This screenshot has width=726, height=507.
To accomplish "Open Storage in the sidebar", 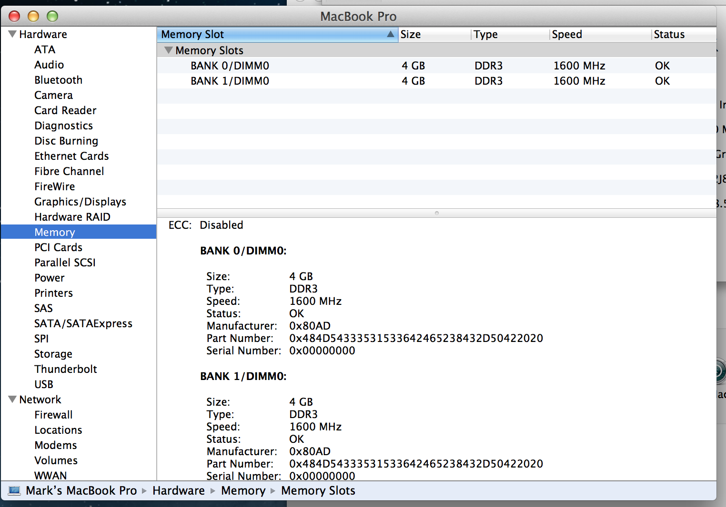I will coord(53,354).
